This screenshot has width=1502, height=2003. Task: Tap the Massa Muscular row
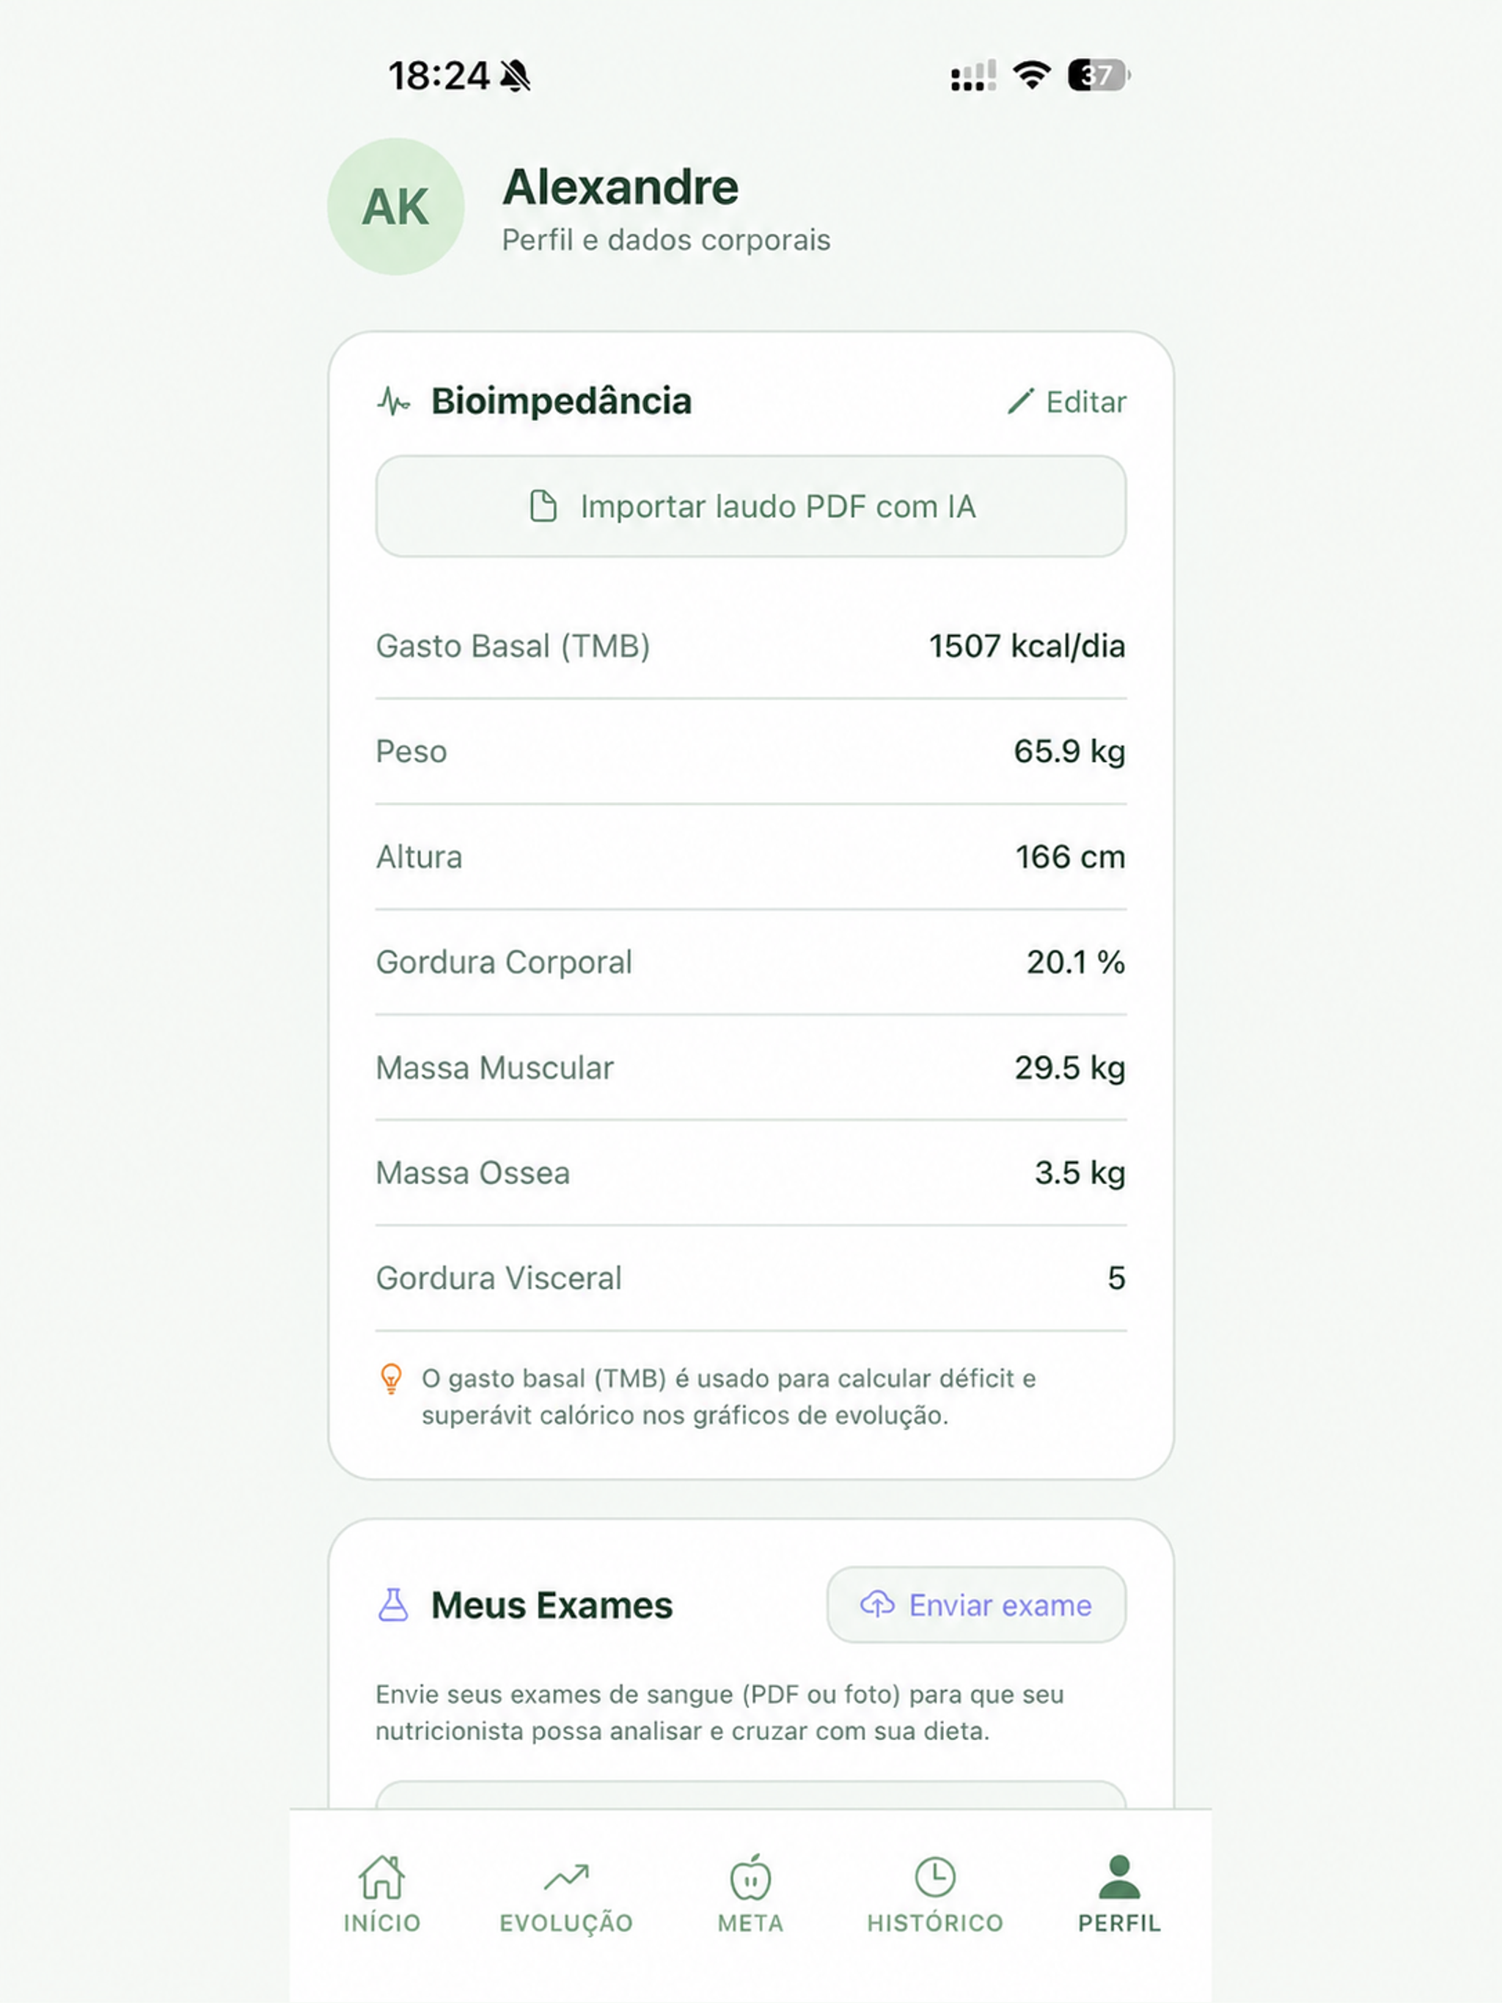tap(751, 1067)
